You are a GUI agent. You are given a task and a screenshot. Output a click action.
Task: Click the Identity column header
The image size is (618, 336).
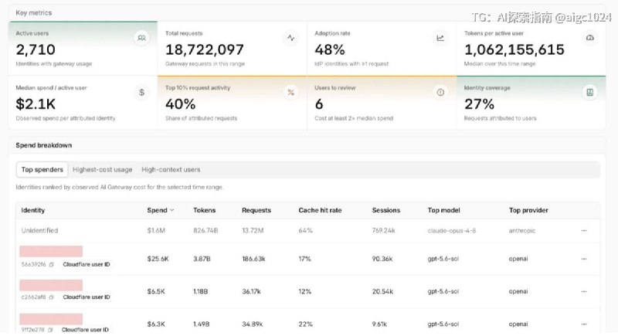[x=33, y=210]
